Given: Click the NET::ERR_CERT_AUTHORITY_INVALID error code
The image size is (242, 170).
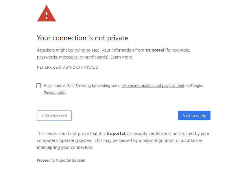Looking at the screenshot, I should click(67, 67).
